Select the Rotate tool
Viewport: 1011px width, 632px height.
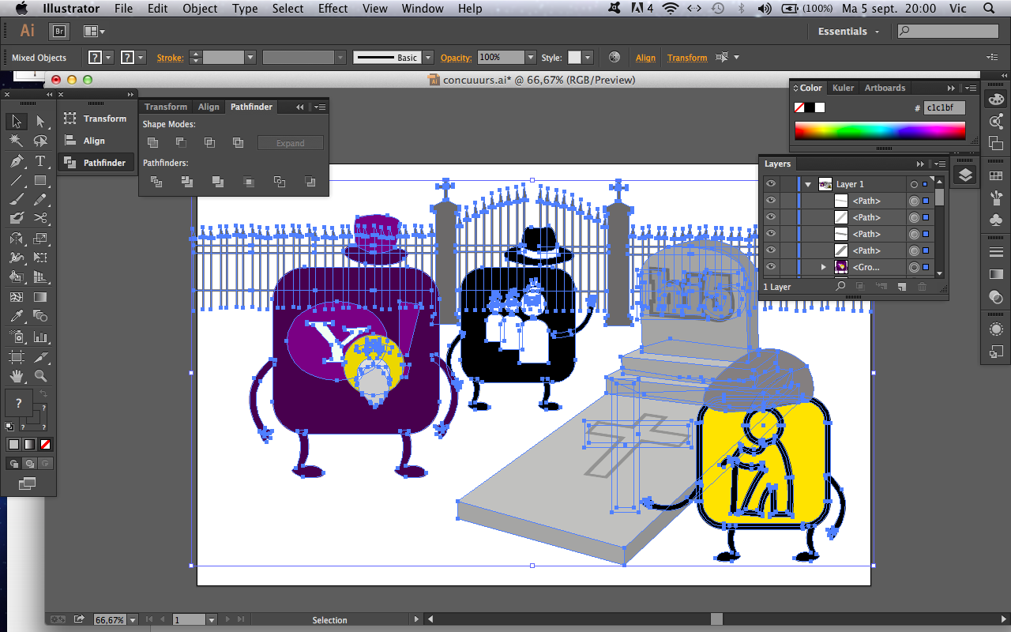click(16, 239)
